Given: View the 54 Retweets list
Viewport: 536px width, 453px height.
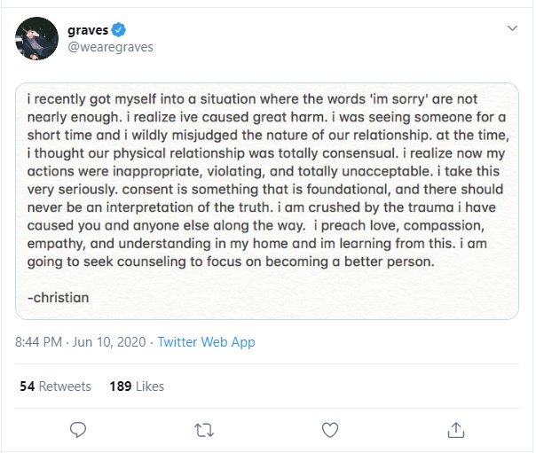Looking at the screenshot, I should click(x=55, y=387).
